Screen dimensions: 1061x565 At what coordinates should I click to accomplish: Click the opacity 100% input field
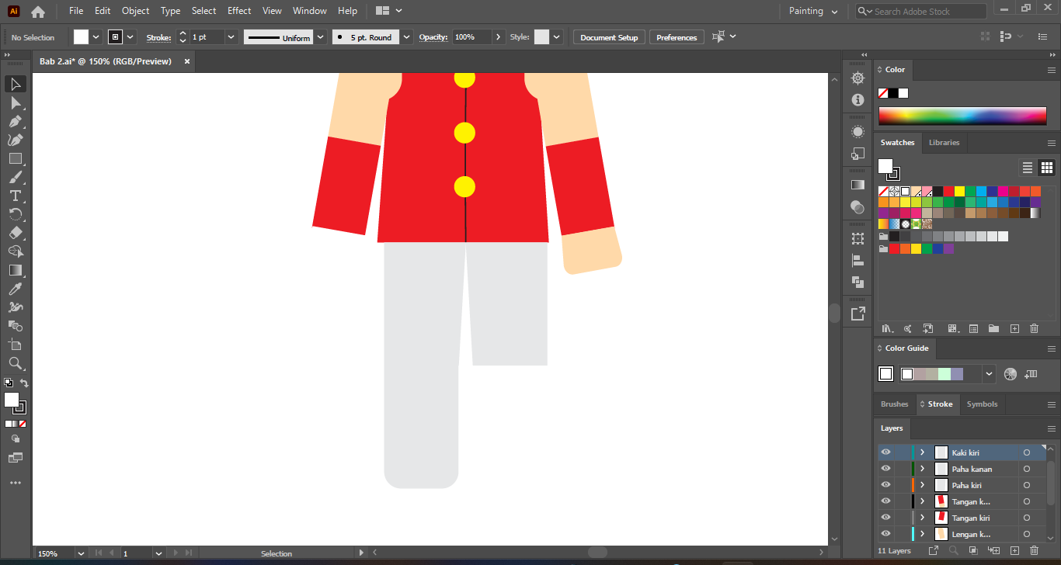pyautogui.click(x=473, y=37)
